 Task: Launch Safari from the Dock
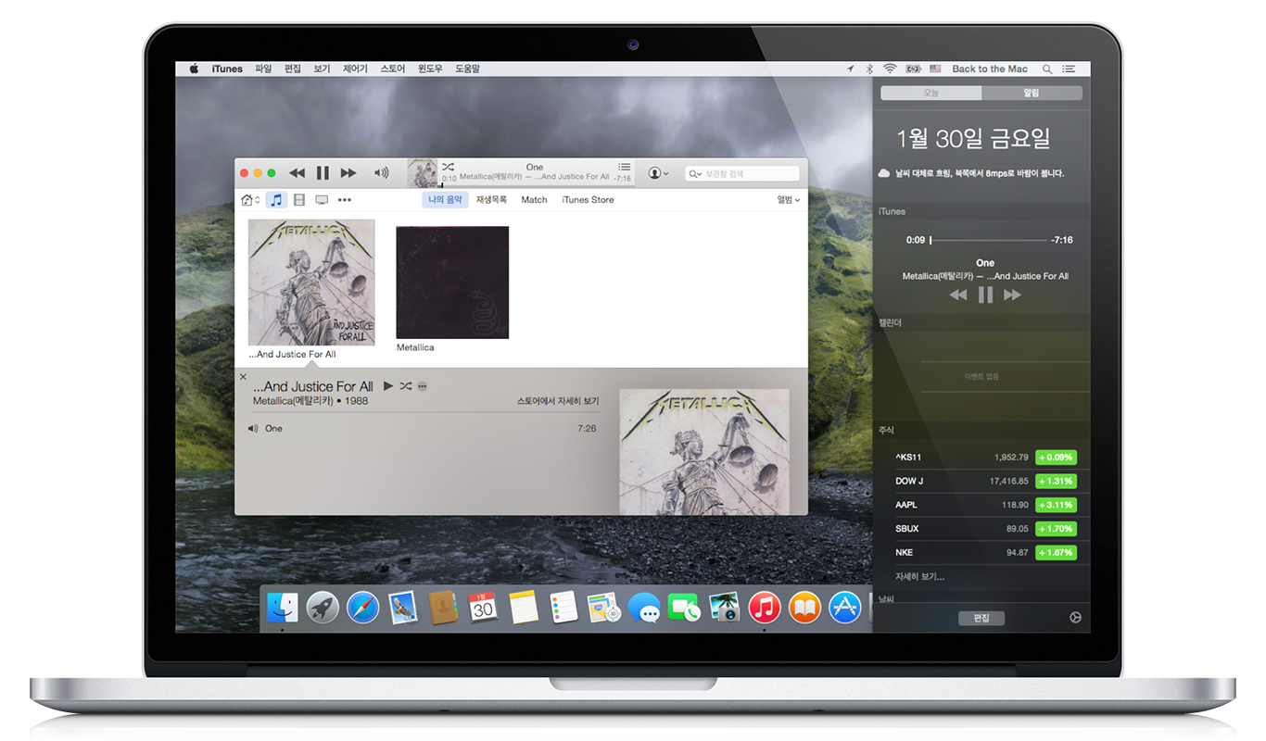click(362, 607)
